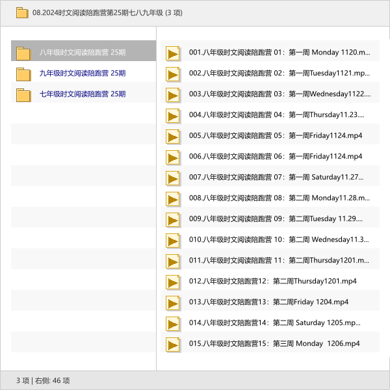Select the 八年级时文阅读陪跑营 25期 folder name
The height and width of the screenshot is (390, 390).
point(82,53)
